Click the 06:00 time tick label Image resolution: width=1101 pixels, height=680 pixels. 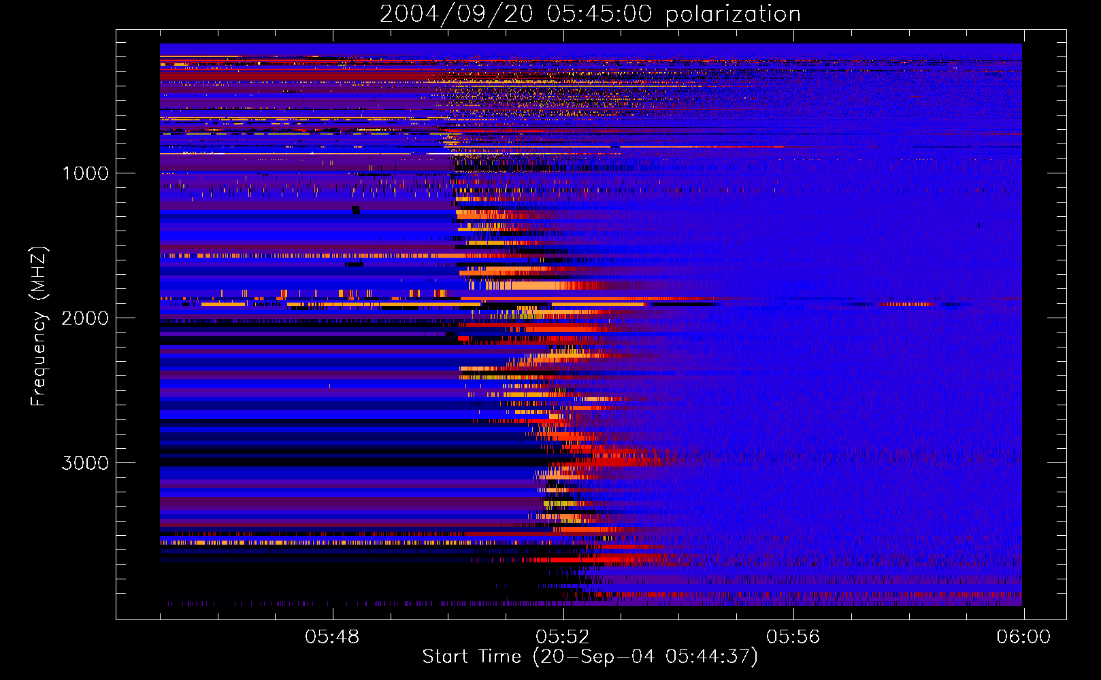tap(1023, 637)
